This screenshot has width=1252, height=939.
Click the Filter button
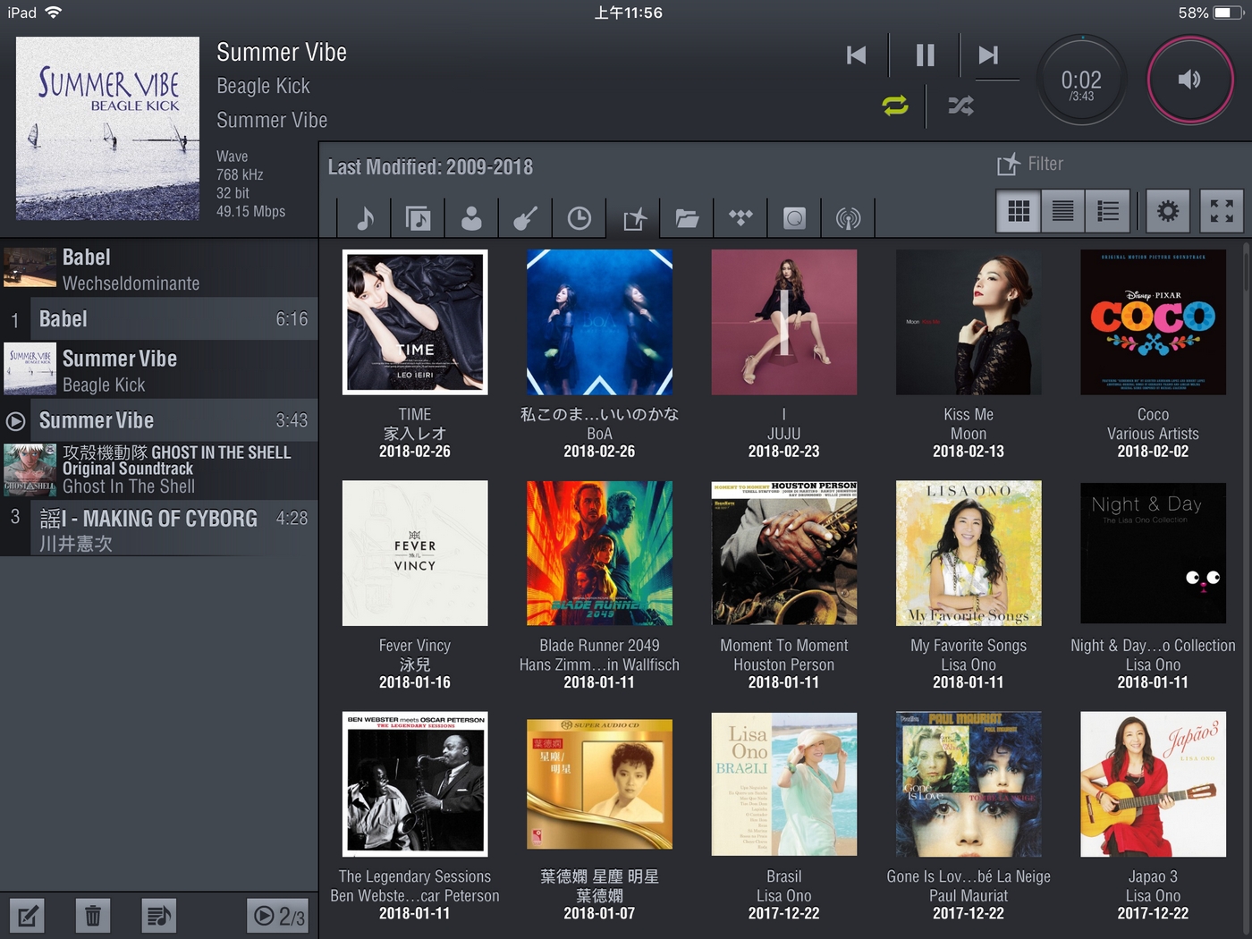[1030, 164]
